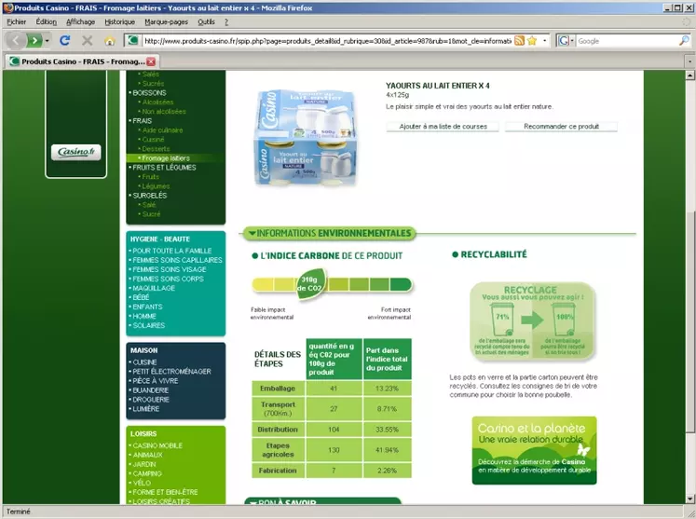The height and width of the screenshot is (519, 696).
Task: Open the Solaires link
Action: coord(149,325)
